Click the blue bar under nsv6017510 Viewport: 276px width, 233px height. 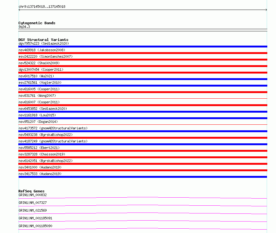tap(143, 79)
